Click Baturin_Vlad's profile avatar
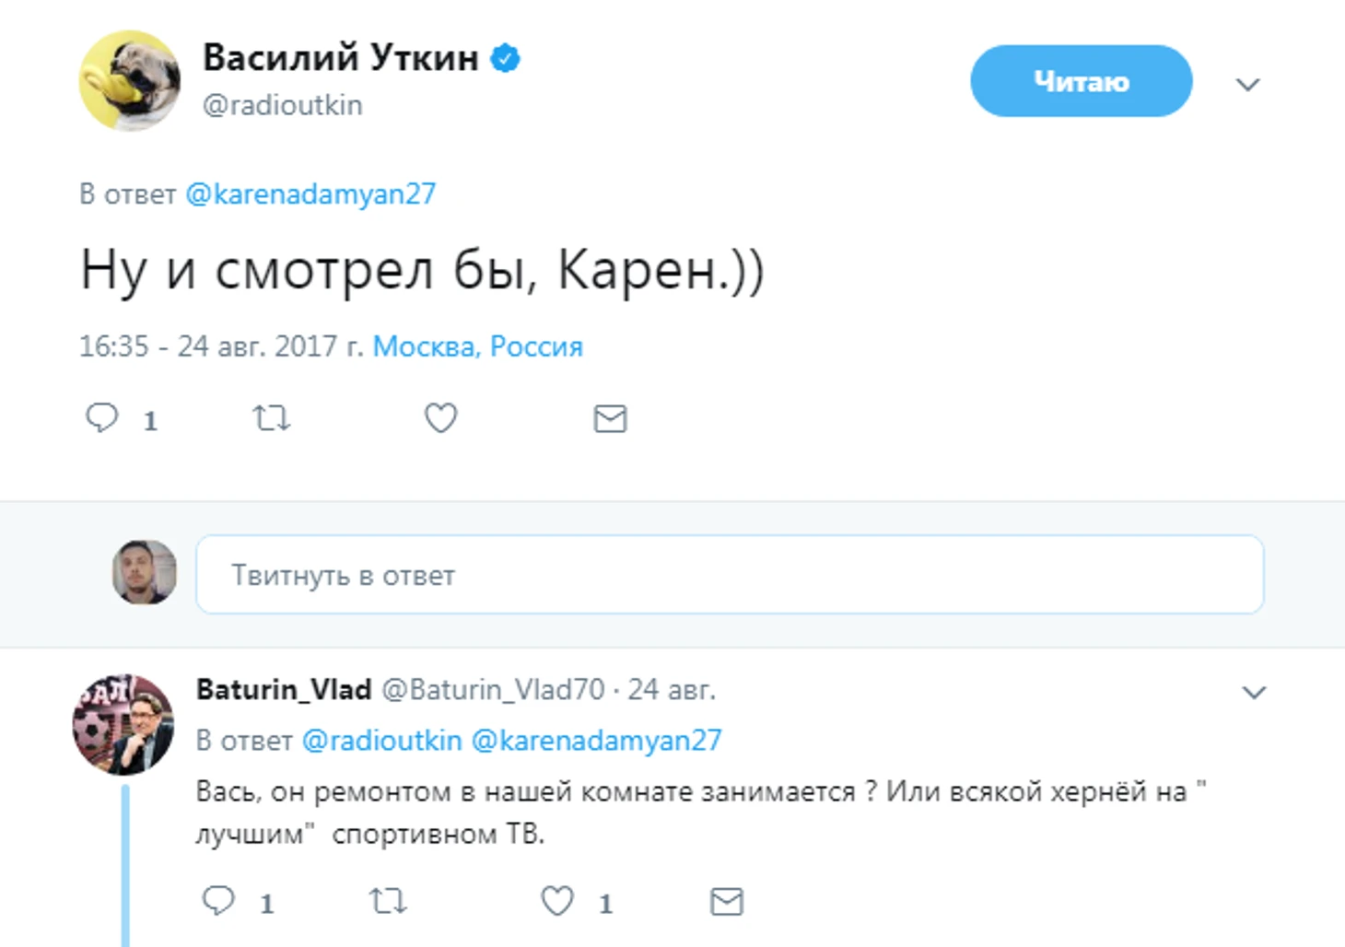 coord(123,724)
